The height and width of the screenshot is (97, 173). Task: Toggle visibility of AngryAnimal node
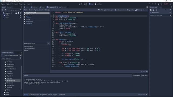(x=21, y=13)
